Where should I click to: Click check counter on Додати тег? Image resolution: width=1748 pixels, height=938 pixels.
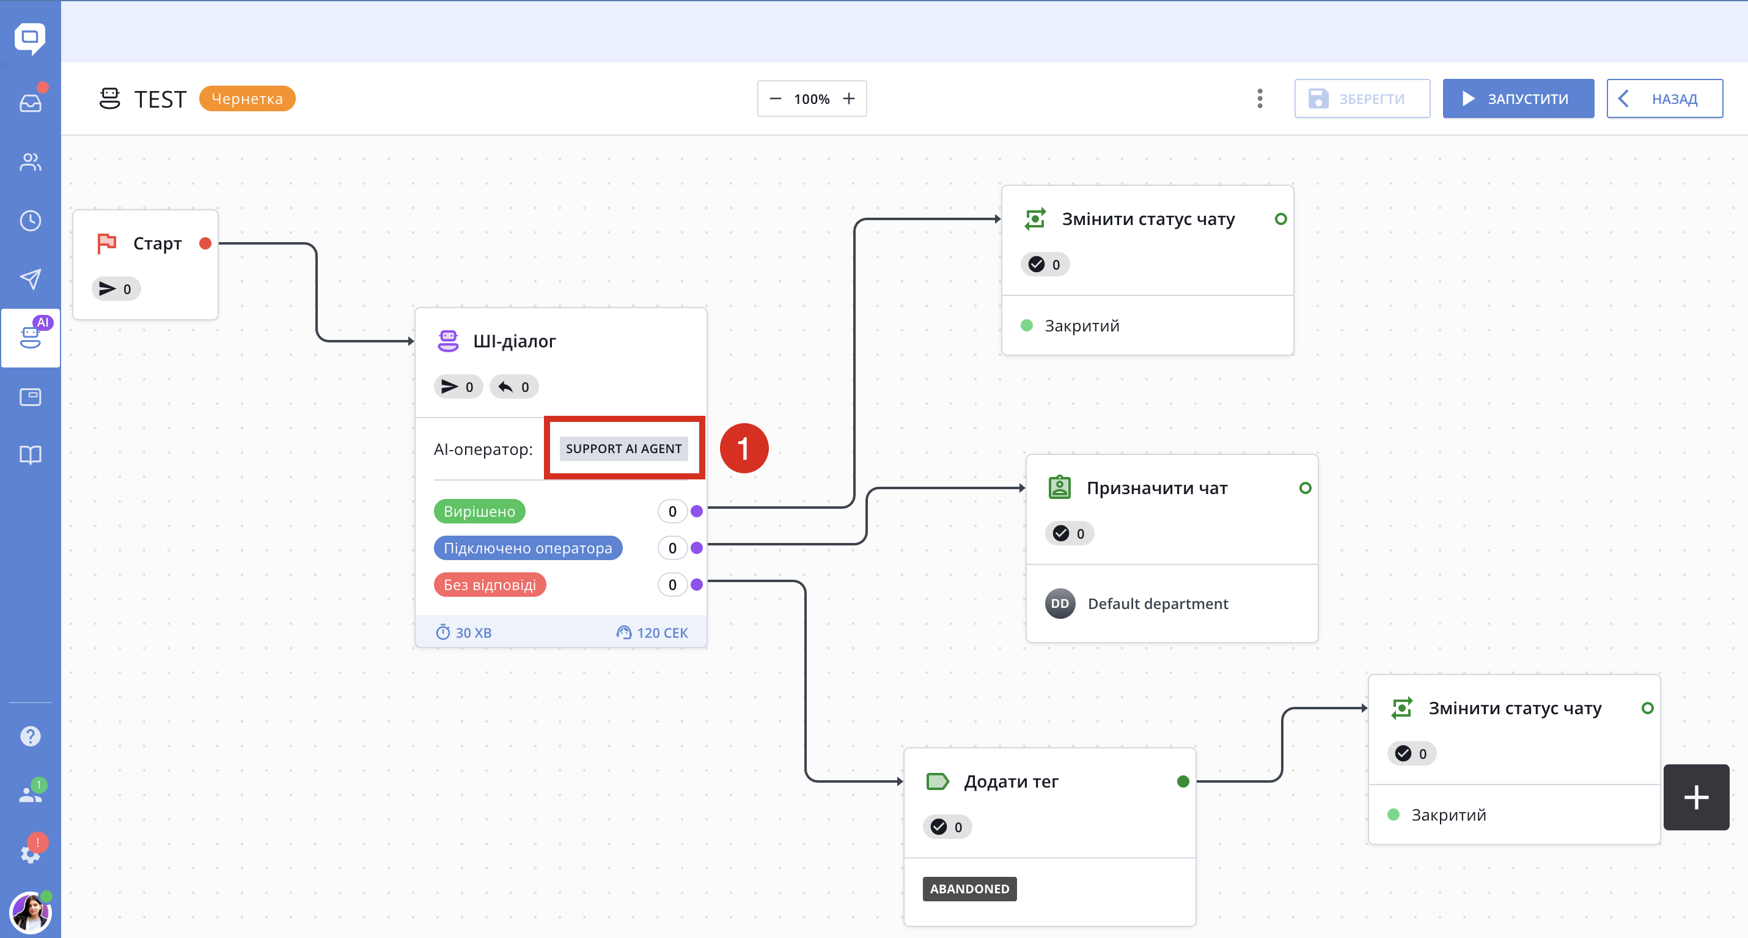click(947, 827)
